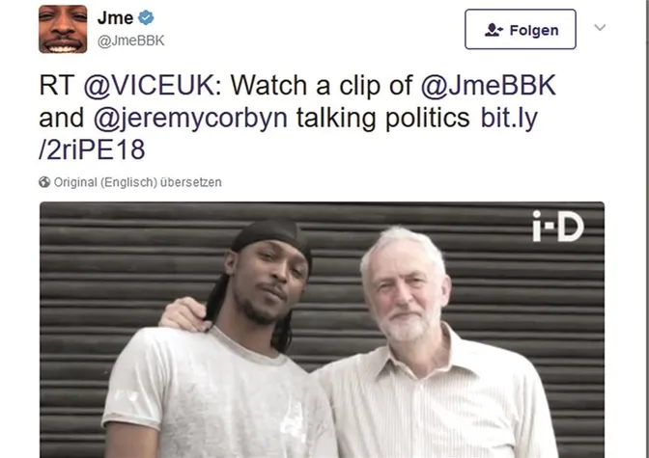The width and height of the screenshot is (649, 458).
Task: Click the 'RT' text starting the tweet
Action: [x=57, y=86]
